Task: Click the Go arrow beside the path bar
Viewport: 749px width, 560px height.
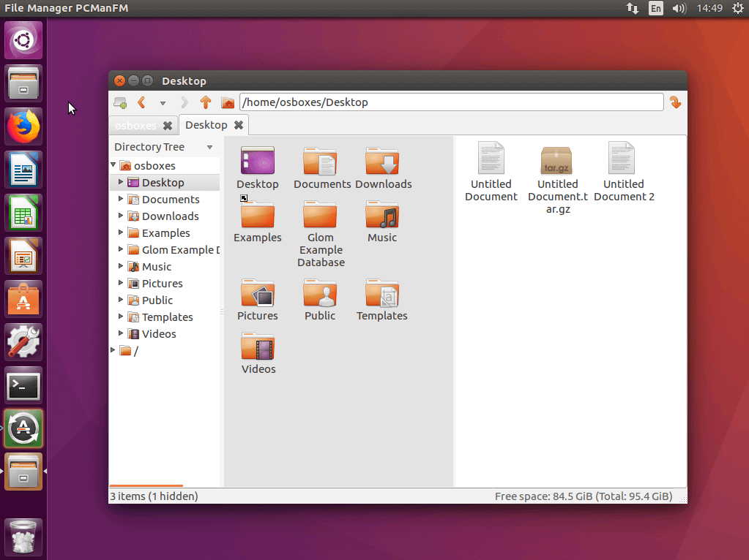Action: point(675,102)
